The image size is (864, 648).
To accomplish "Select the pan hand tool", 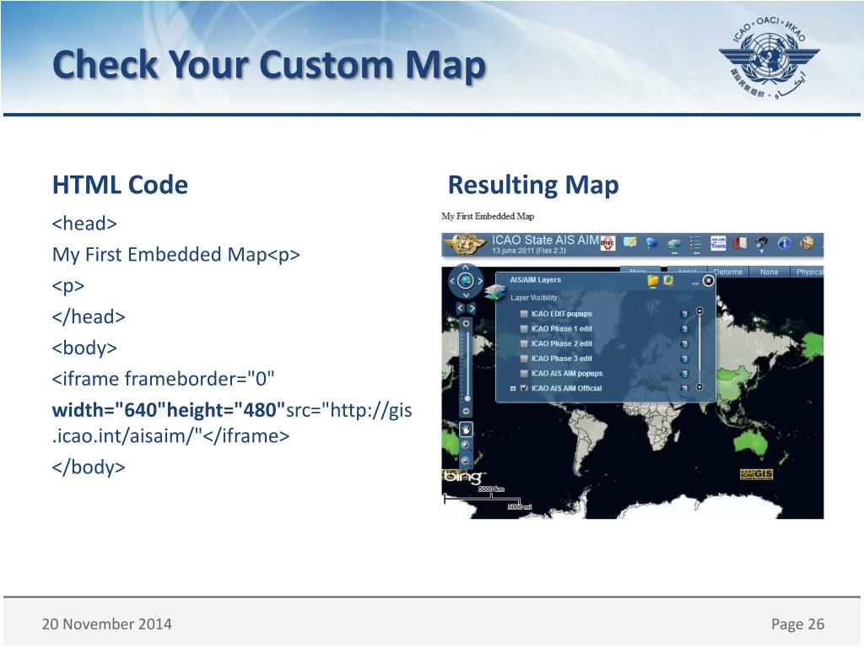I will [466, 429].
